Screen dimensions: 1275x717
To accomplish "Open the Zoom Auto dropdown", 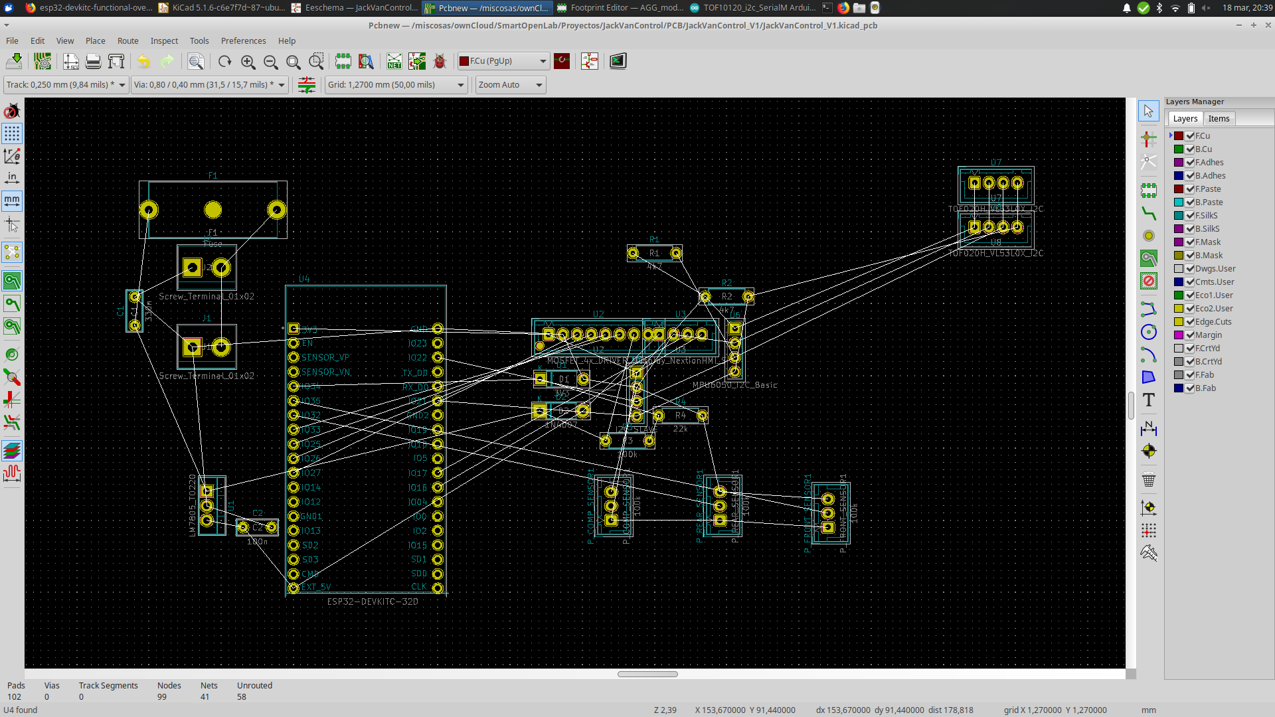I will point(510,85).
